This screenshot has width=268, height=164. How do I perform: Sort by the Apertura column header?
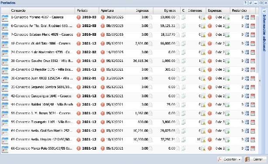coord(112,10)
